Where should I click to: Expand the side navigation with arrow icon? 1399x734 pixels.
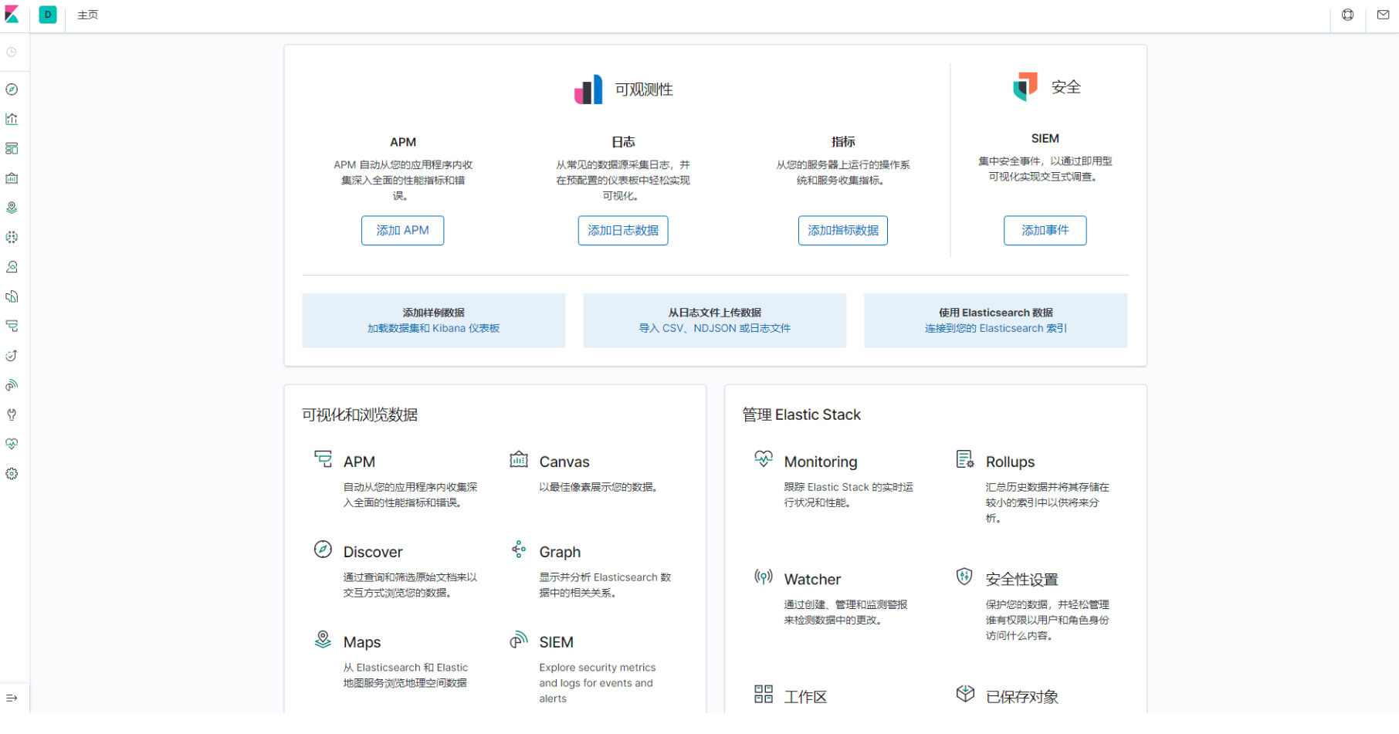[x=12, y=698]
